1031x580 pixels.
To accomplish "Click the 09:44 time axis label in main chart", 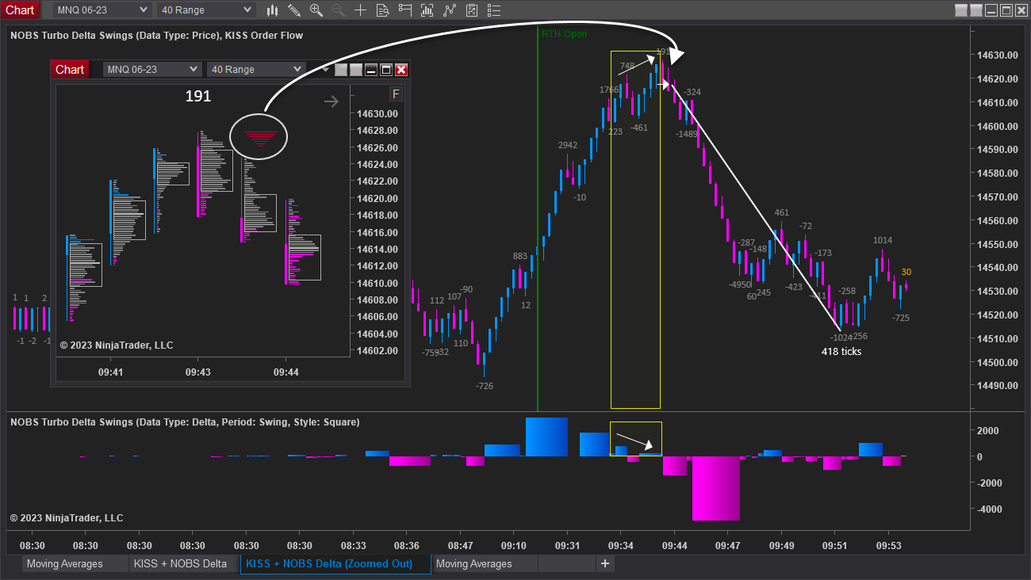I will point(674,546).
